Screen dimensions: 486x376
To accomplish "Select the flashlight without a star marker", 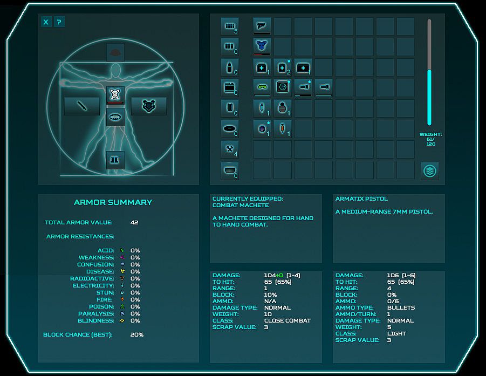I will (323, 88).
